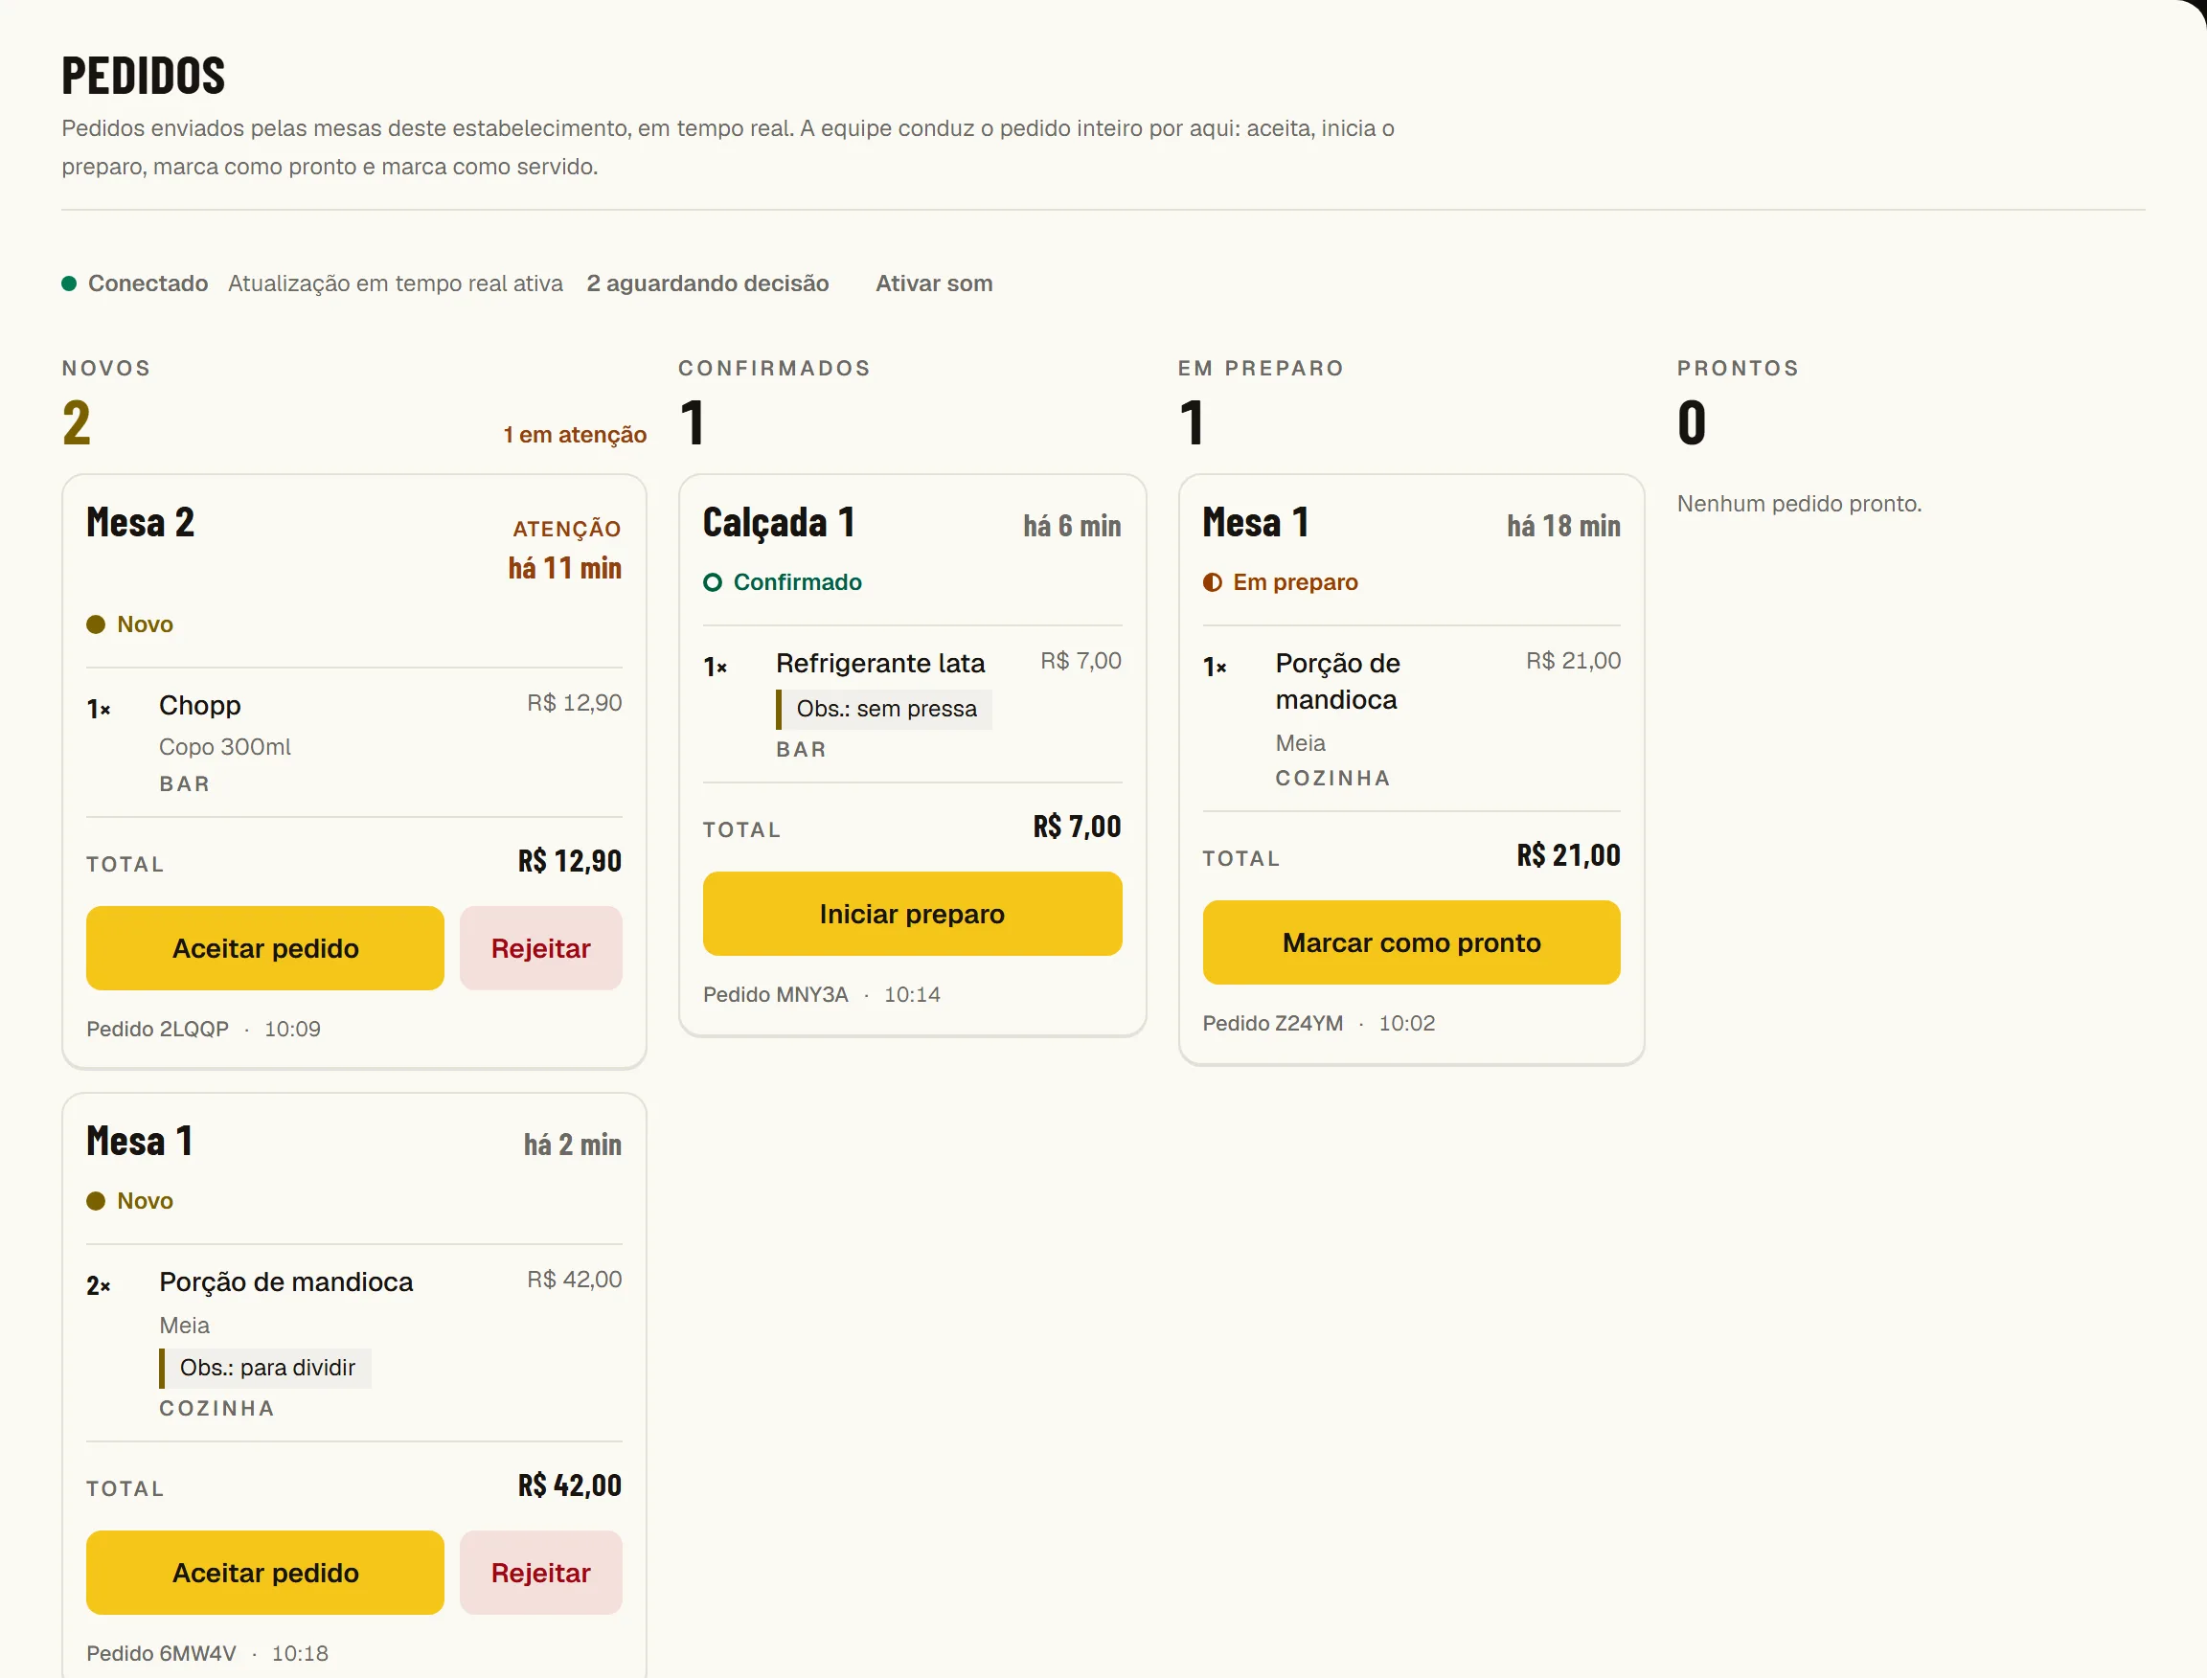The width and height of the screenshot is (2207, 1678).
Task: Click the Mesa 2 card title
Action: click(140, 522)
